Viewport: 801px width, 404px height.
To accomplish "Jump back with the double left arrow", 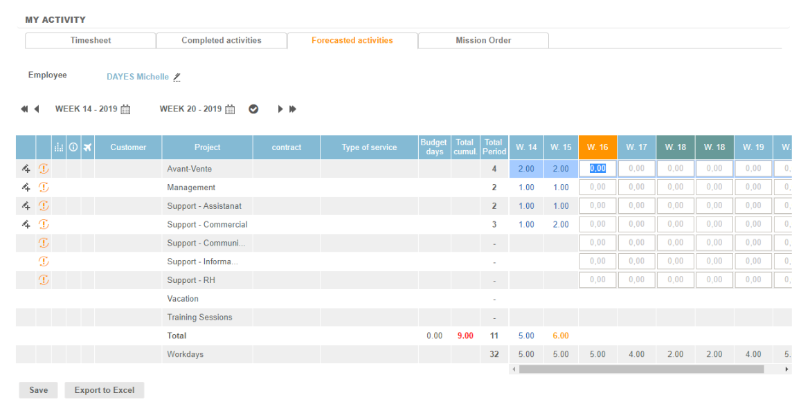I will [x=24, y=109].
